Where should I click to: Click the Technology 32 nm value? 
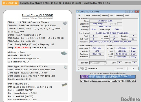click(x=94, y=29)
